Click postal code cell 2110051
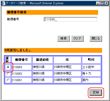The image size is (110, 101). (22, 80)
